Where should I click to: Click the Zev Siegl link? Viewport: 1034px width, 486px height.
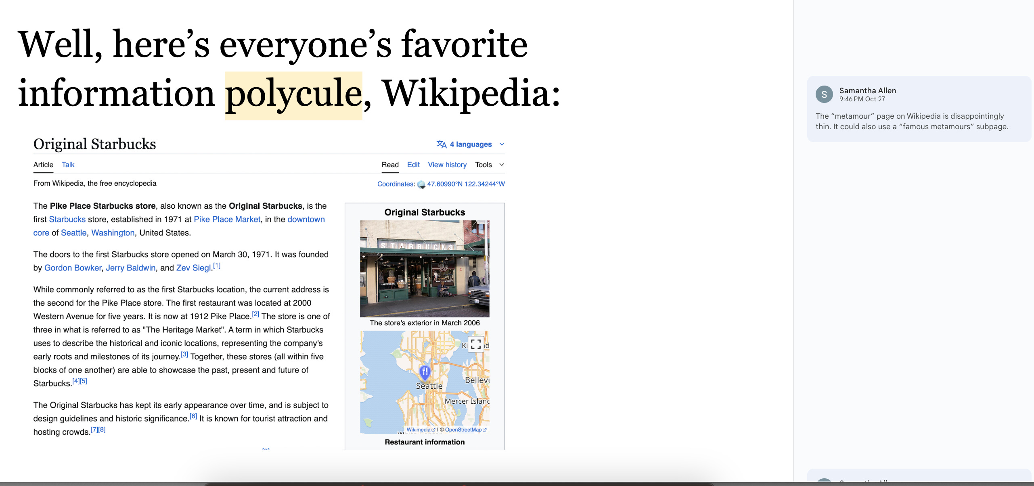tap(193, 268)
